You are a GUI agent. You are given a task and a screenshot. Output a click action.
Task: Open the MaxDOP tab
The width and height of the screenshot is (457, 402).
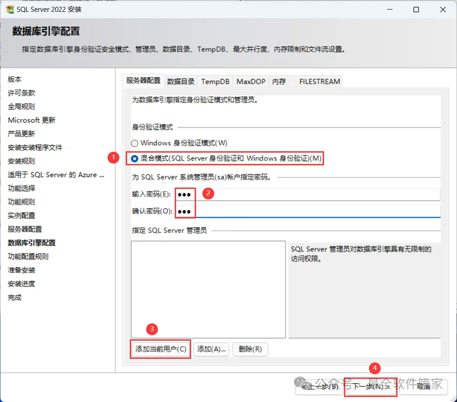click(x=251, y=82)
